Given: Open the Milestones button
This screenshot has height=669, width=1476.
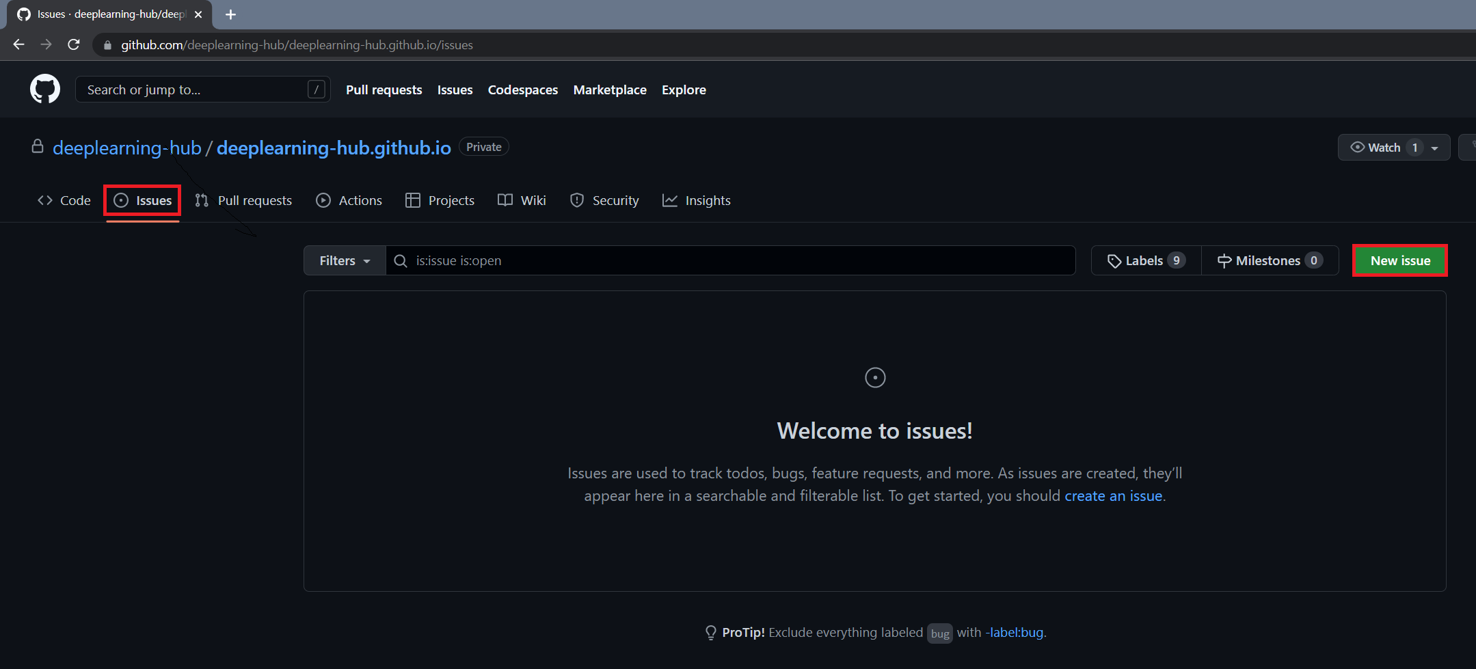Looking at the screenshot, I should (1270, 260).
